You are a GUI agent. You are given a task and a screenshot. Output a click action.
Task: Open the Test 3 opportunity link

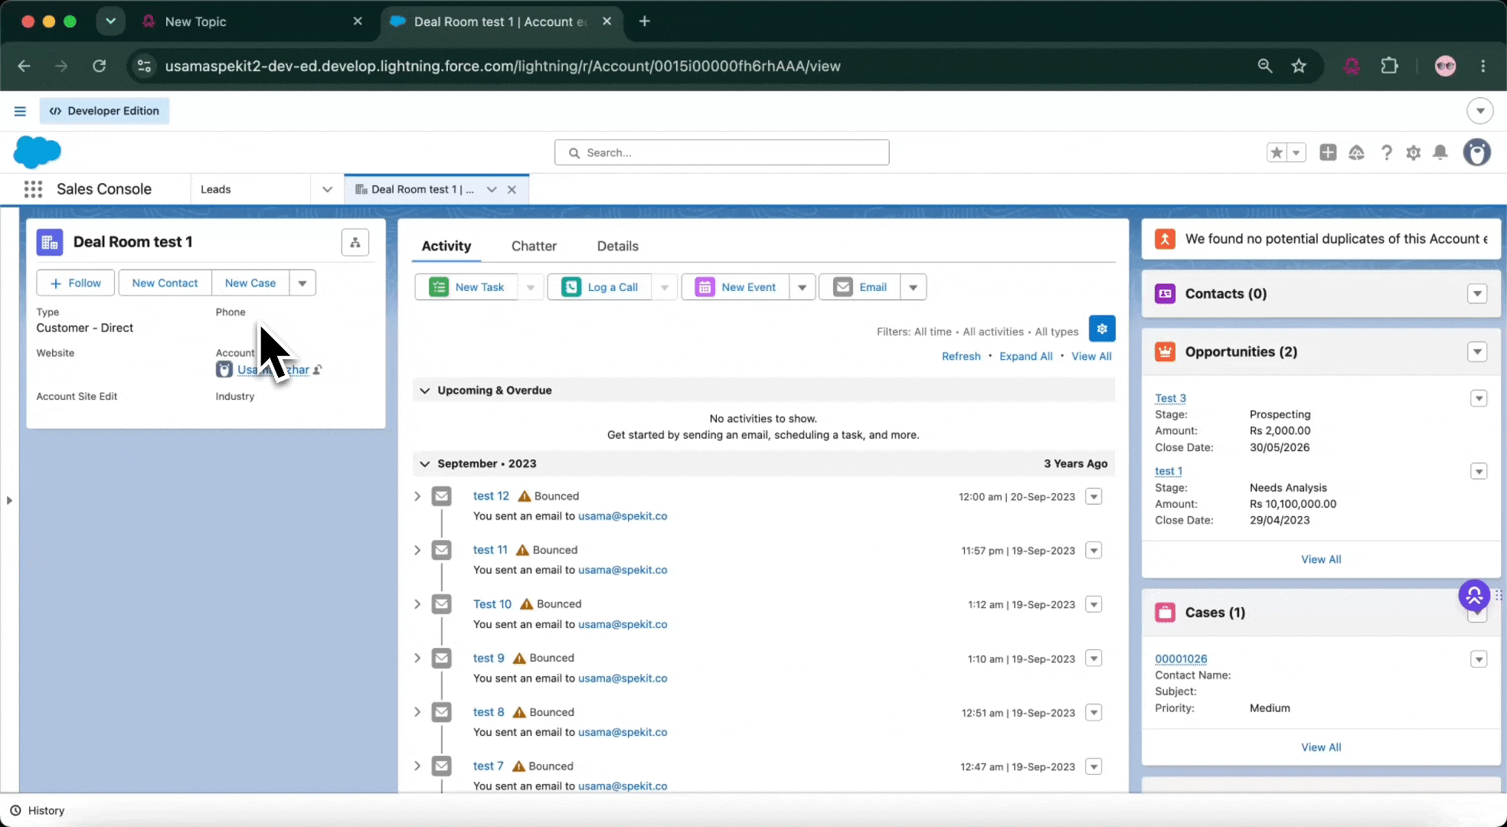[x=1170, y=398]
